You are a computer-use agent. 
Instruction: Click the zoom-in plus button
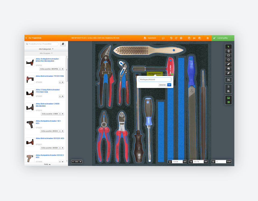point(80,162)
